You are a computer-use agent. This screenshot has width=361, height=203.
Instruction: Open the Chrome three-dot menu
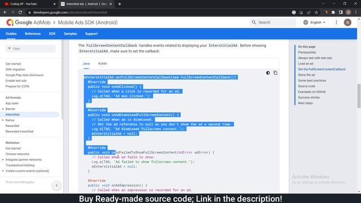356,12
